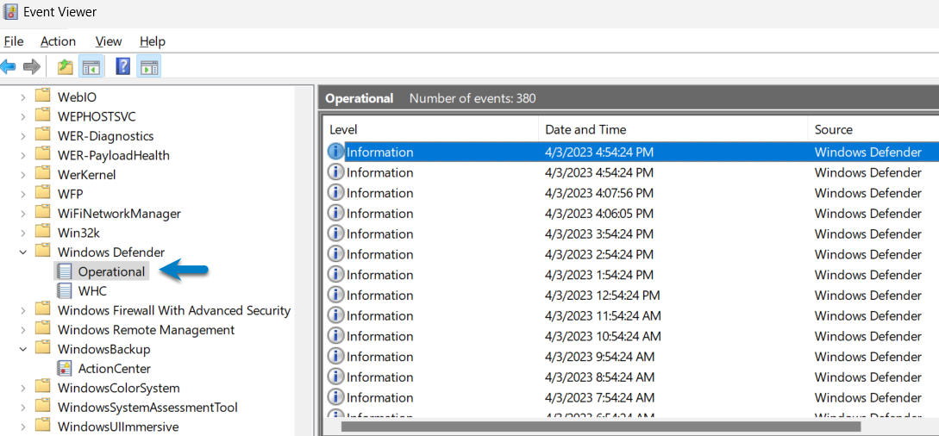
Task: Expand the WER-PayloadHealth tree node
Action: pyautogui.click(x=23, y=155)
